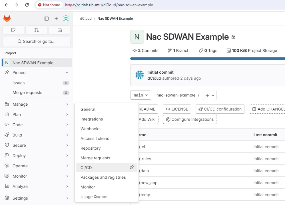Reload the page in browser
The height and width of the screenshot is (205, 285).
click(27, 5)
